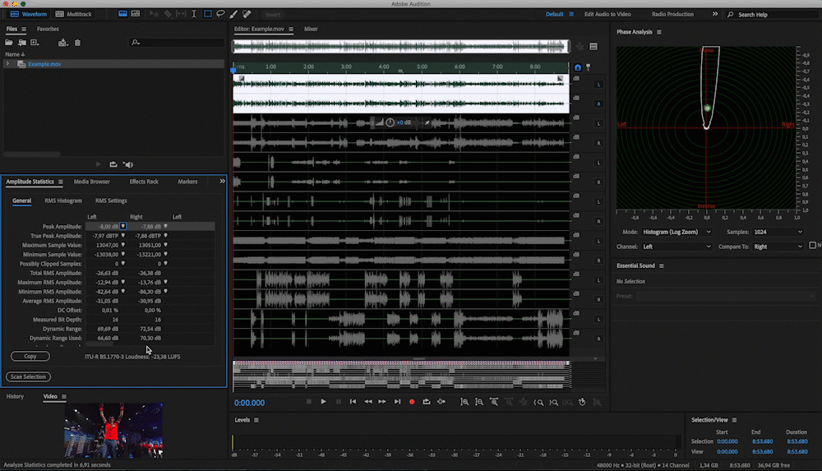This screenshot has width=822, height=471.
Task: Toggle the first L channel enable button
Action: pyautogui.click(x=598, y=85)
